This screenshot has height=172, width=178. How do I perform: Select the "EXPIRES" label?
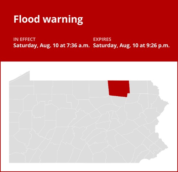pyautogui.click(x=102, y=39)
